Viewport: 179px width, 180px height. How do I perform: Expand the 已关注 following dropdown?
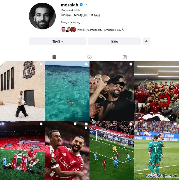[58, 41]
